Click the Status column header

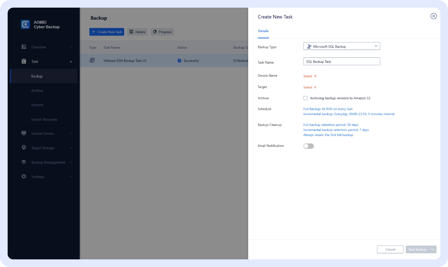pos(182,48)
